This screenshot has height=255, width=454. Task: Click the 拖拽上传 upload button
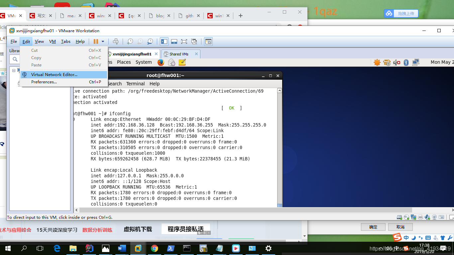pyautogui.click(x=401, y=13)
